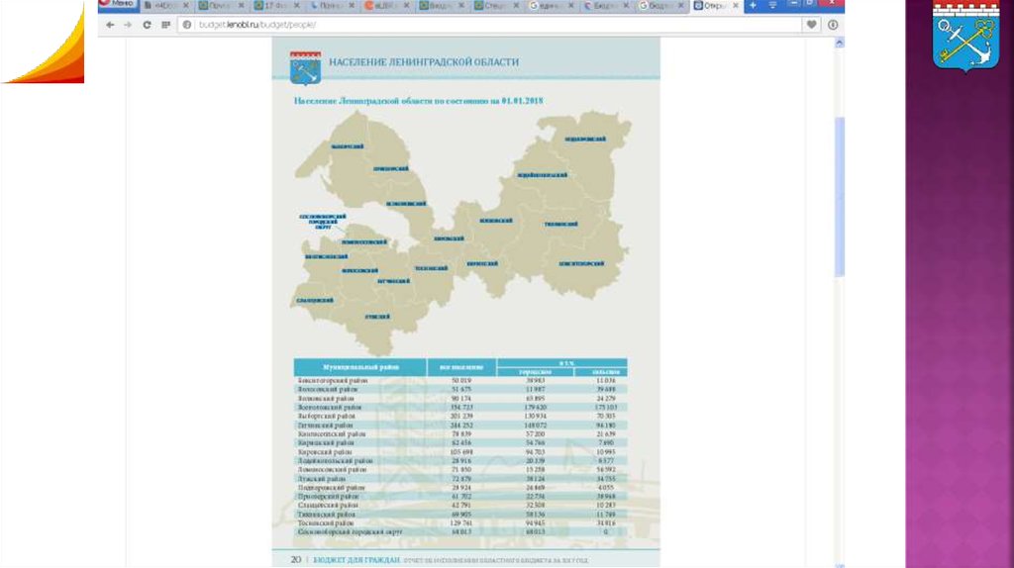
Task: Click the 'Муниципальный район' column header
Action: pyautogui.click(x=359, y=367)
